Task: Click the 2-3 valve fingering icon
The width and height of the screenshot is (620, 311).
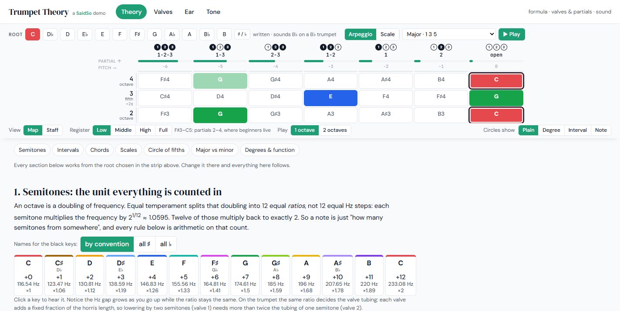Action: [275, 47]
